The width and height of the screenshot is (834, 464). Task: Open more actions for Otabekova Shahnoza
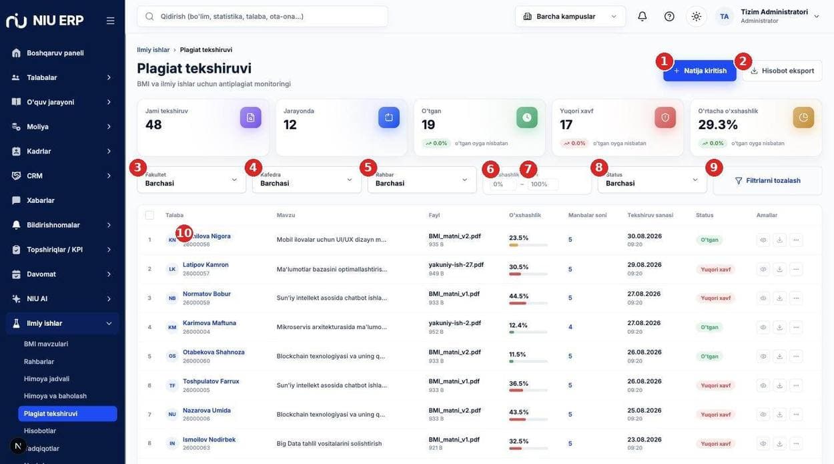click(x=796, y=356)
